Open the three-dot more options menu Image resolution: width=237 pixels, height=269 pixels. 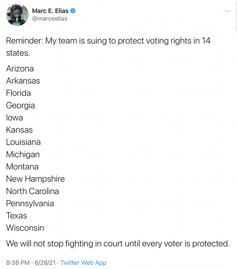[227, 11]
